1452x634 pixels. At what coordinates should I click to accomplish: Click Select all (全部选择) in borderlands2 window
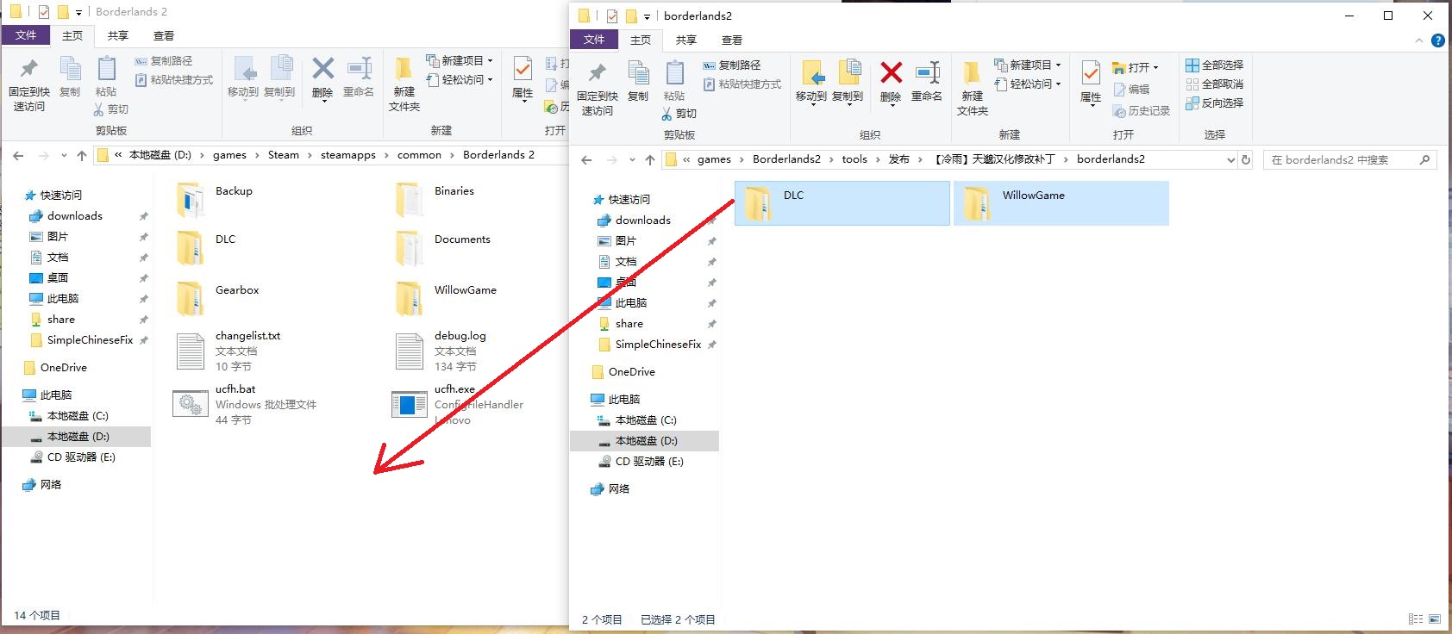click(x=1214, y=65)
